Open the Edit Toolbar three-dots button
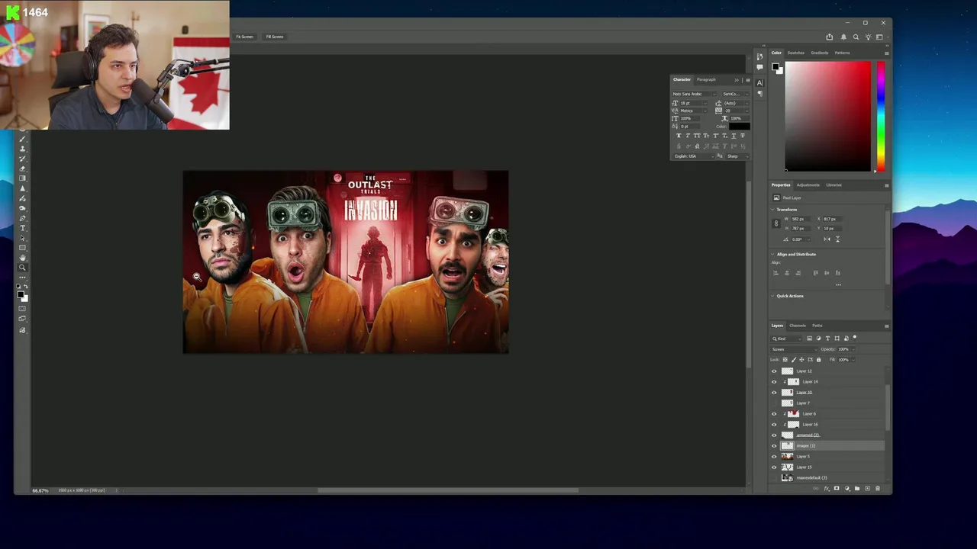The image size is (977, 549). pos(22,277)
